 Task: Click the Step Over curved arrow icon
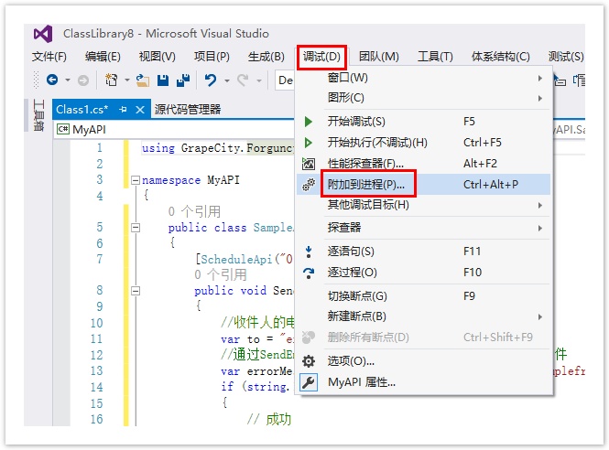(309, 273)
